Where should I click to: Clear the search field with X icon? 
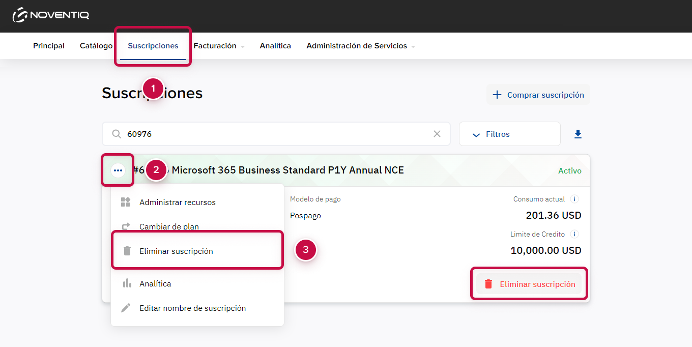pos(437,134)
